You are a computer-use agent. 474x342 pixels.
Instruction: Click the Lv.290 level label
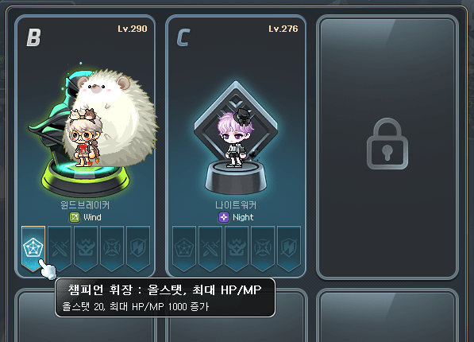pos(133,29)
